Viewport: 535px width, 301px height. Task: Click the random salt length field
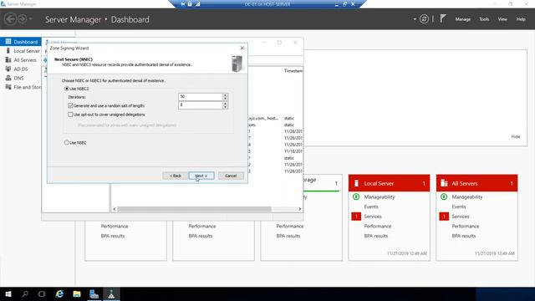pyautogui.click(x=201, y=105)
